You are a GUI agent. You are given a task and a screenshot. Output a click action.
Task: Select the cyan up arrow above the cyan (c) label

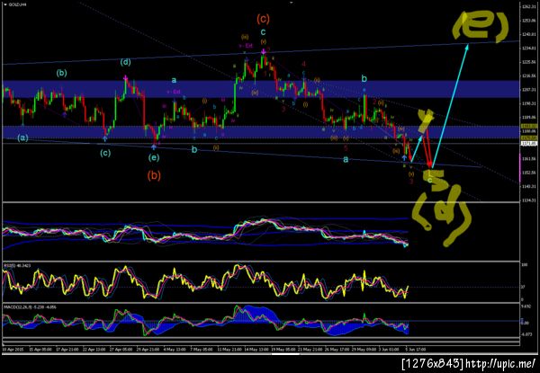(104, 138)
